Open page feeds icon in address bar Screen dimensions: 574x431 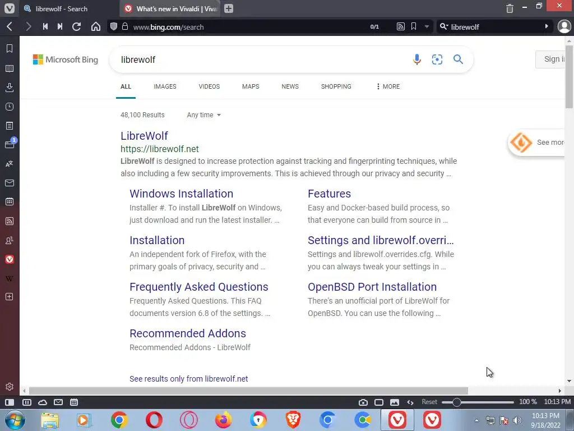point(400,26)
